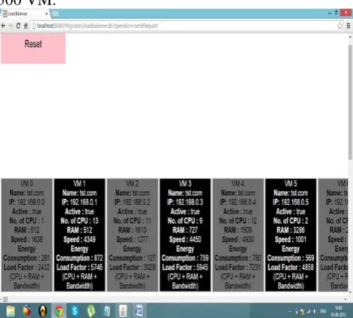
Task: Open the browser home page icon
Action: coord(25,25)
